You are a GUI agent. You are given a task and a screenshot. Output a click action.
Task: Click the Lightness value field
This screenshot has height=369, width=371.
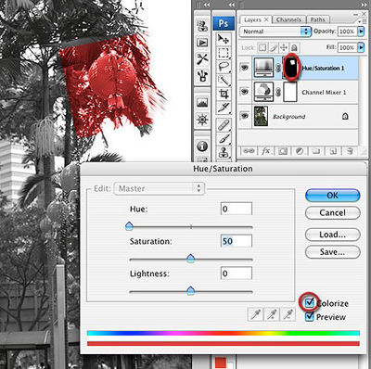pos(237,274)
